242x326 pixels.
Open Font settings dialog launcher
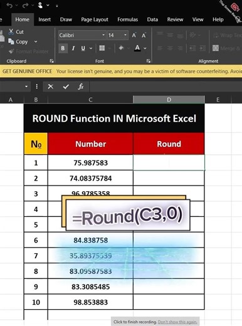(x=149, y=61)
